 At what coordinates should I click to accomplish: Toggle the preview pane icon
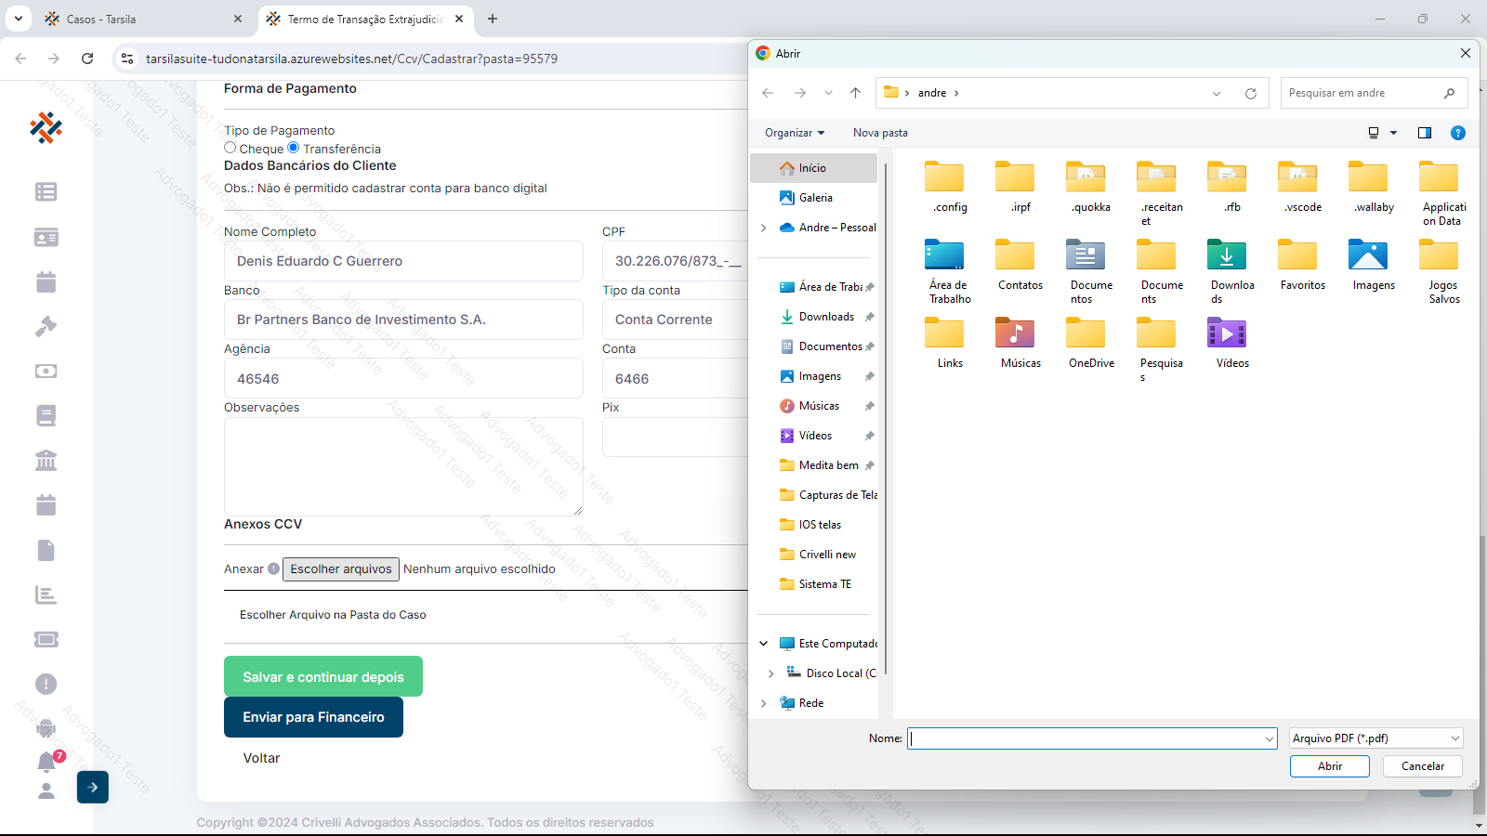pyautogui.click(x=1424, y=133)
